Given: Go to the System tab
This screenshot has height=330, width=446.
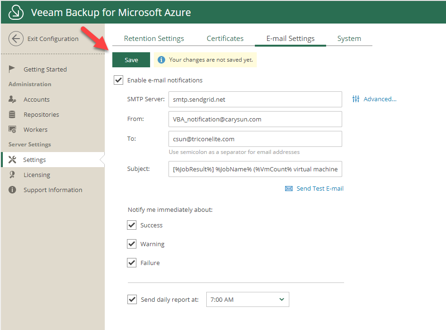Looking at the screenshot, I should (349, 38).
